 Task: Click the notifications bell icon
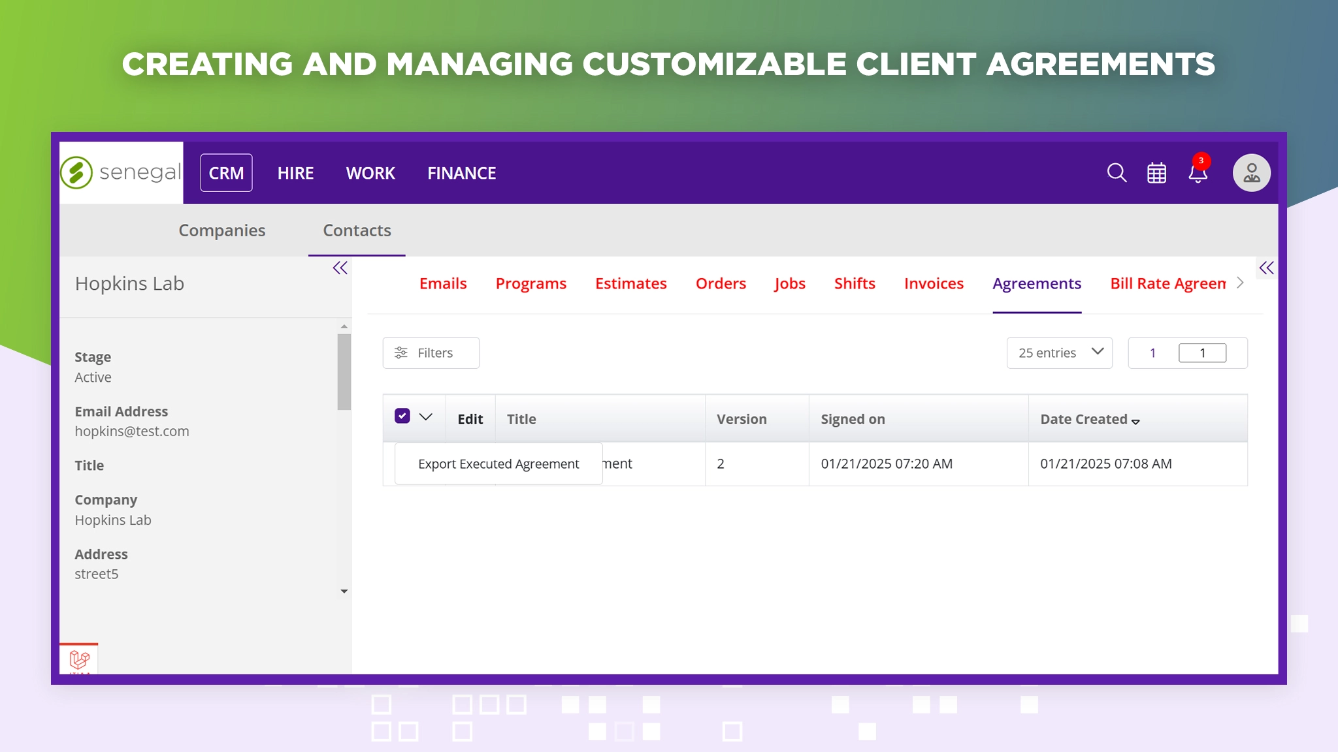(1198, 174)
